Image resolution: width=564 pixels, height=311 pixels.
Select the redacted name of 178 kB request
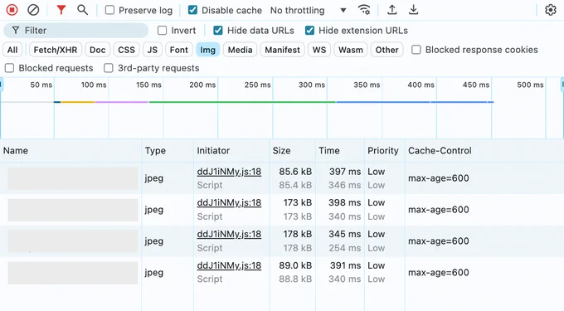pyautogui.click(x=73, y=241)
